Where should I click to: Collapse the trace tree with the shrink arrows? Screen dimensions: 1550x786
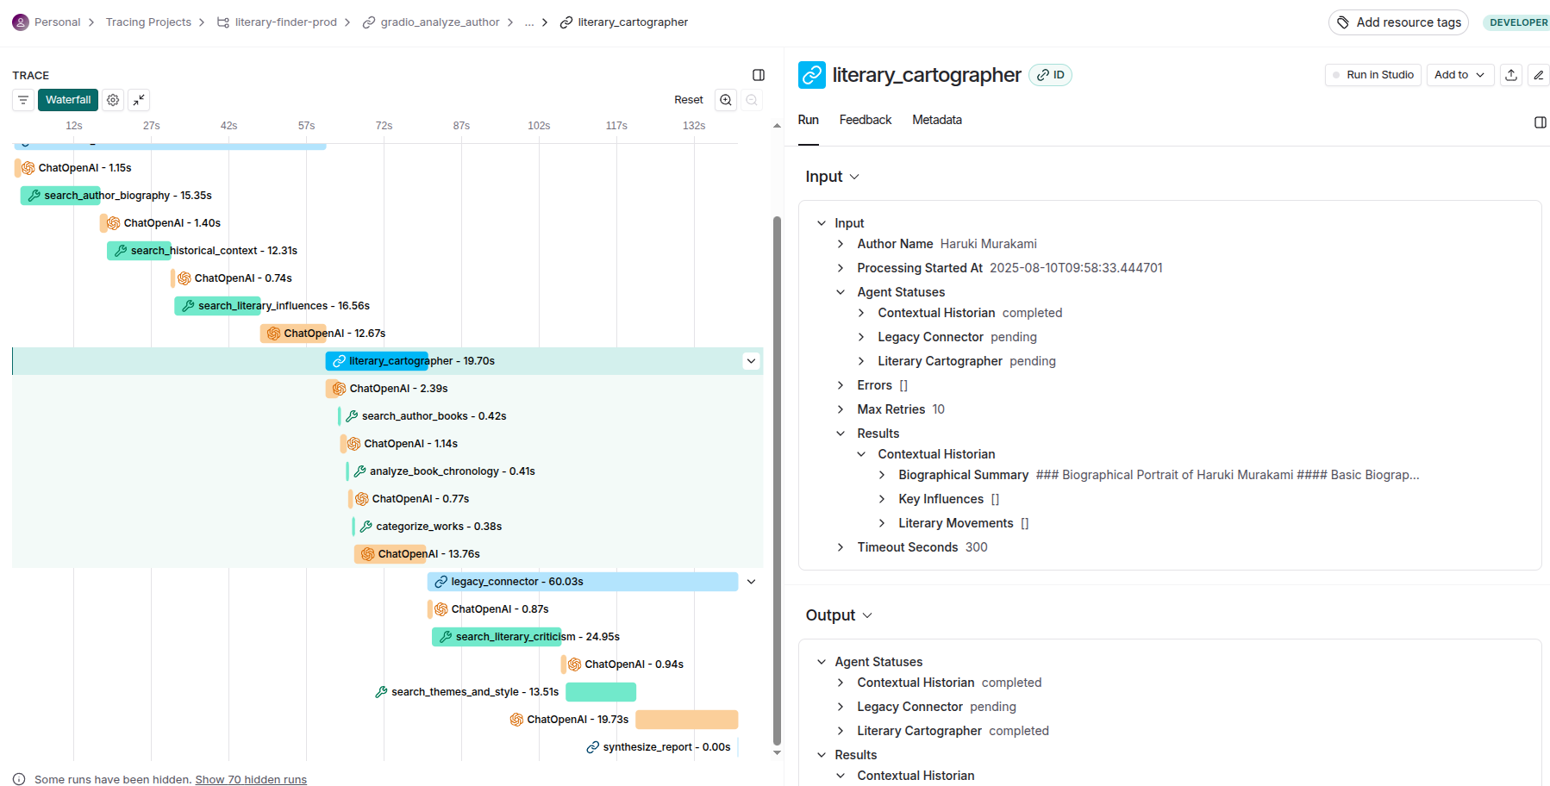139,100
